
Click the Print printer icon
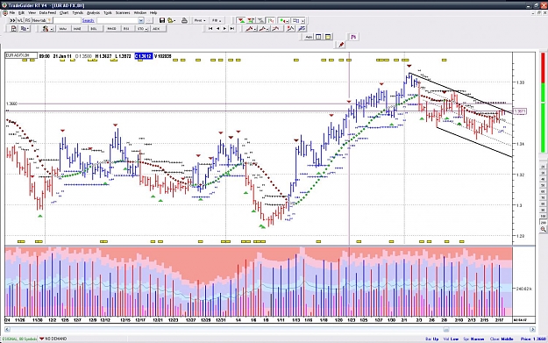(184, 20)
